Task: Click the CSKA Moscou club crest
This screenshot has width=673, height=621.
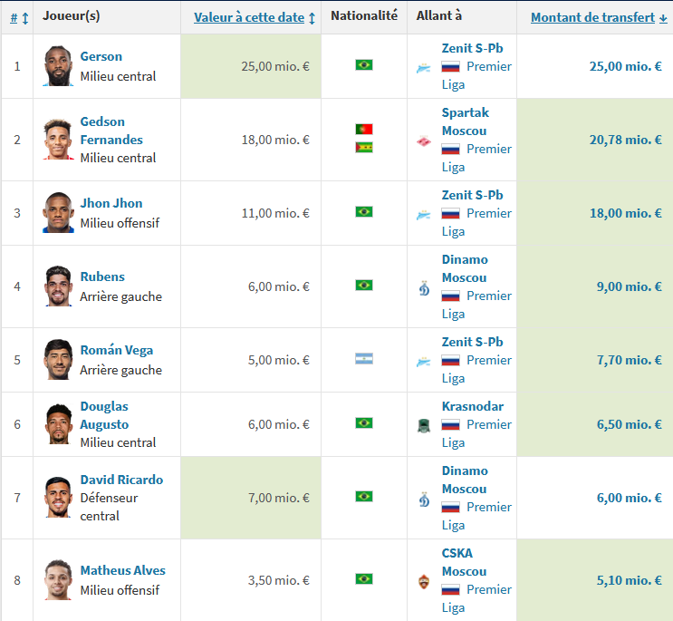Action: point(424,582)
